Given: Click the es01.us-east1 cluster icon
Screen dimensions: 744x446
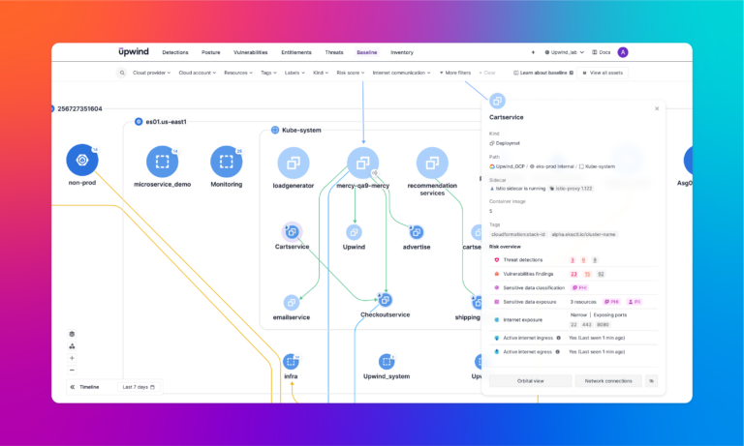Looking at the screenshot, I should coord(139,122).
